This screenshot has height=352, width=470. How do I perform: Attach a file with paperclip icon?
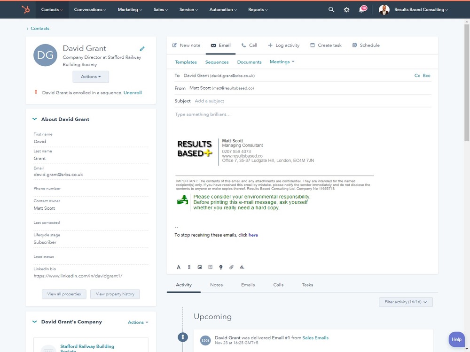tap(231, 268)
